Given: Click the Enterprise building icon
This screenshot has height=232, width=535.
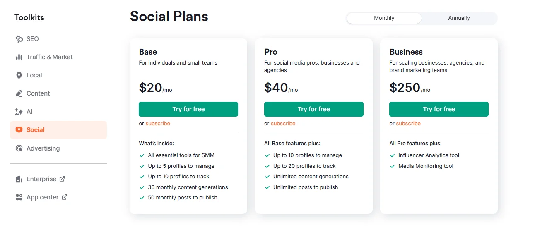Looking at the screenshot, I should pos(19,179).
